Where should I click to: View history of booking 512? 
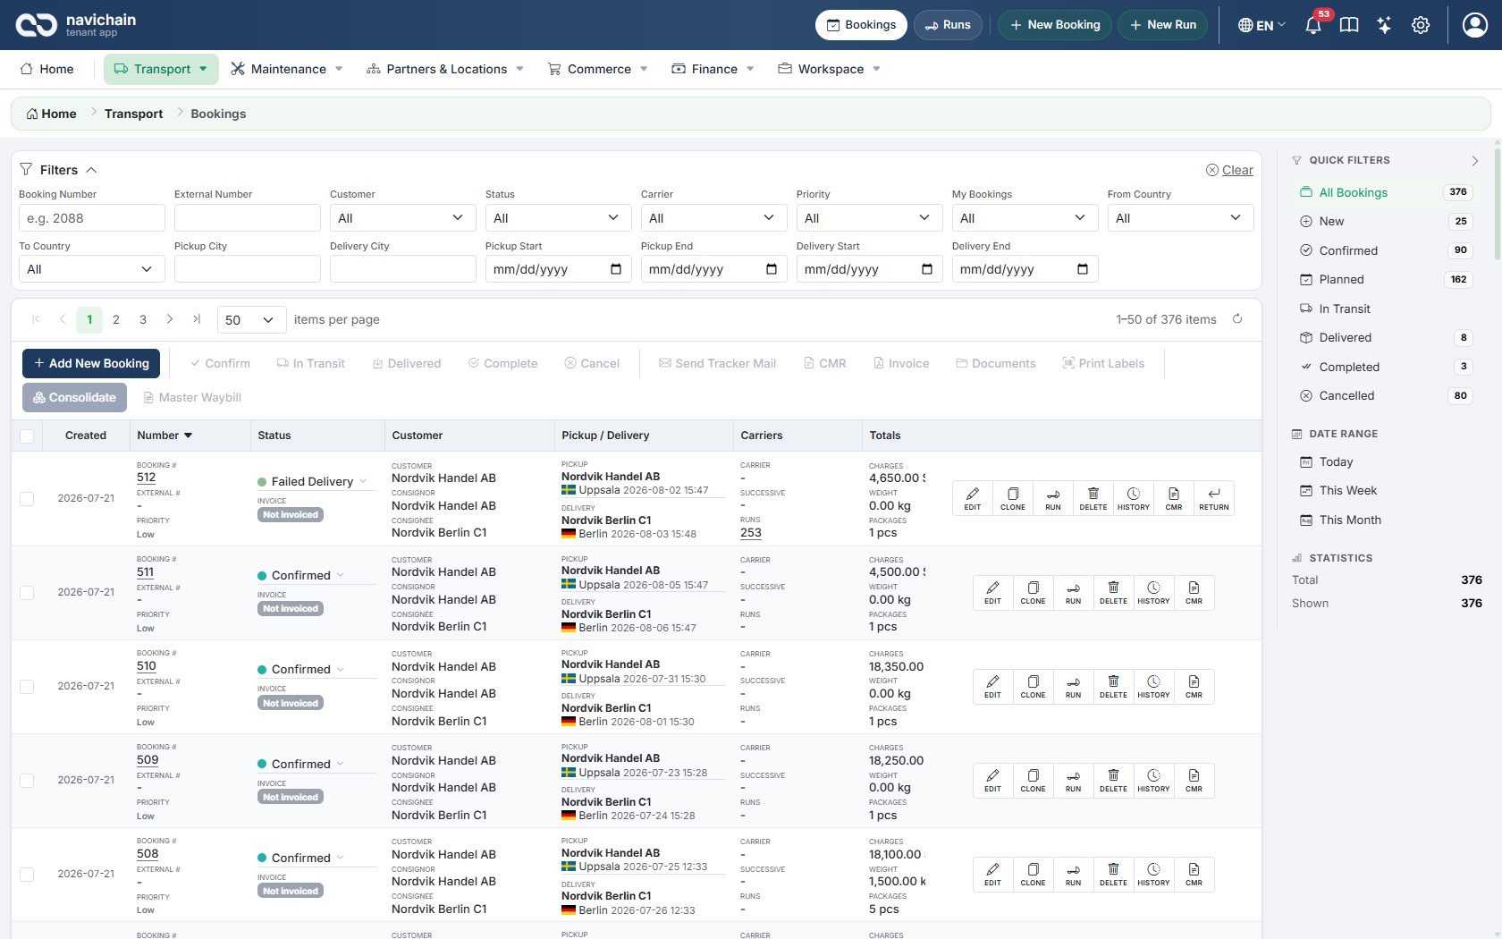coord(1134,498)
